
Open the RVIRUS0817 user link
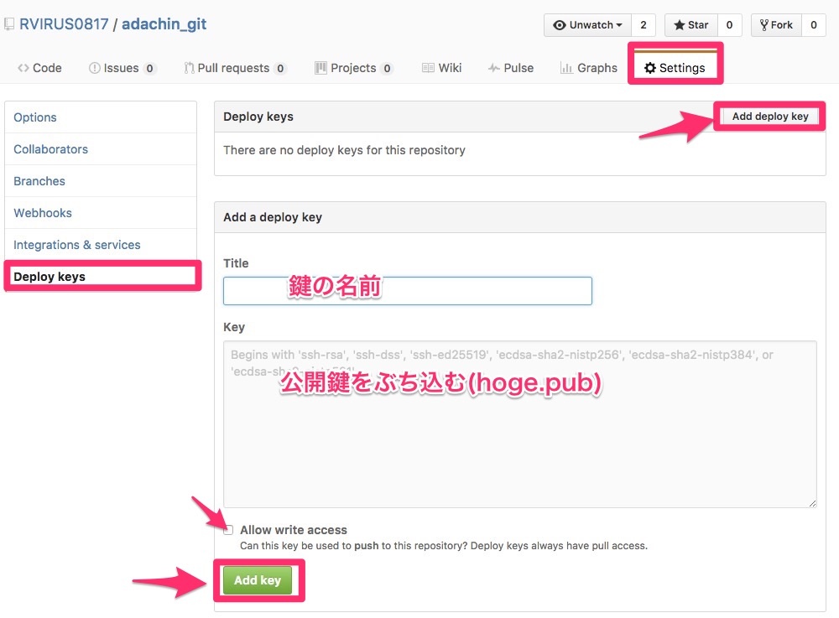(64, 24)
